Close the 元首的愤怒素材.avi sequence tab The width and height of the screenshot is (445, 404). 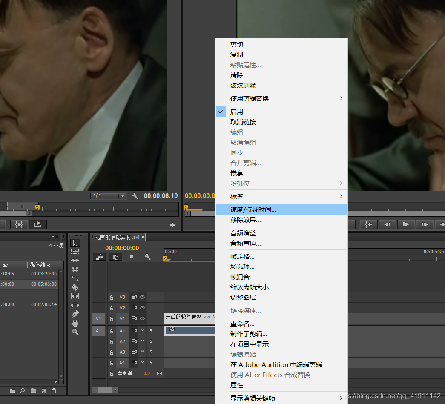143,237
